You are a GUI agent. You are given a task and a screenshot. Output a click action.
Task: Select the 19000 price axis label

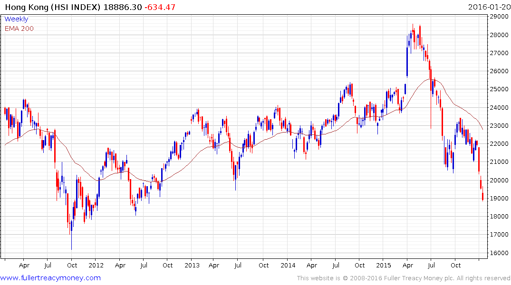pos(499,198)
